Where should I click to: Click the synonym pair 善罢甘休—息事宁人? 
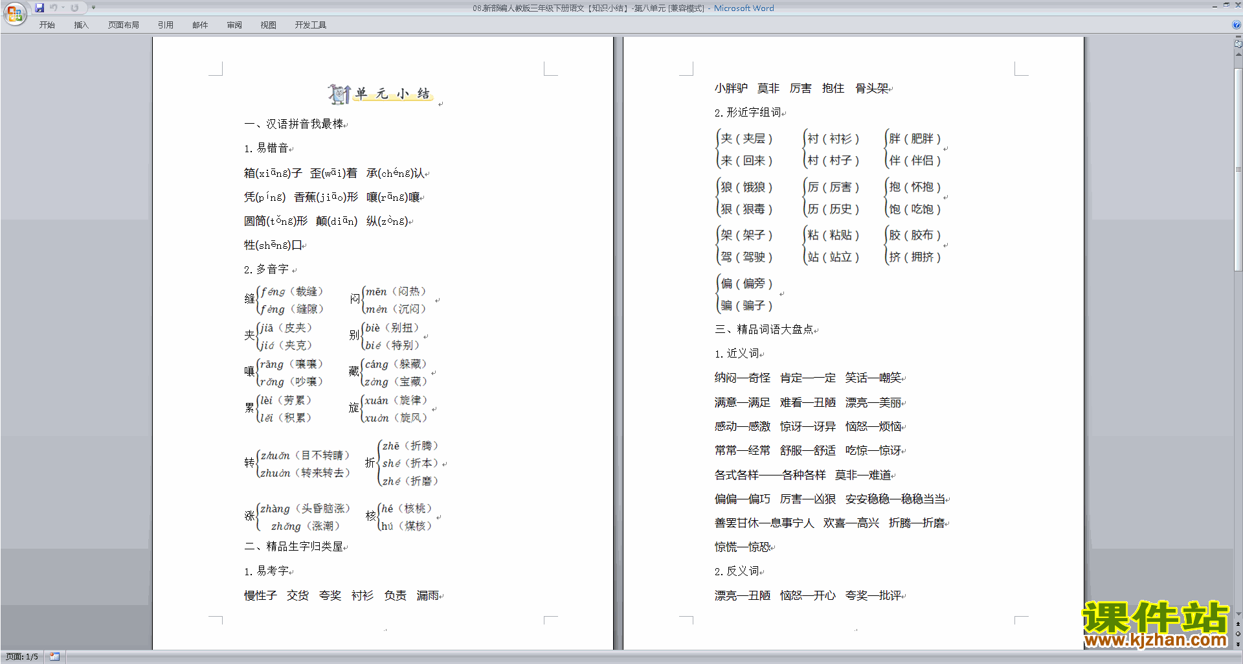coord(765,523)
